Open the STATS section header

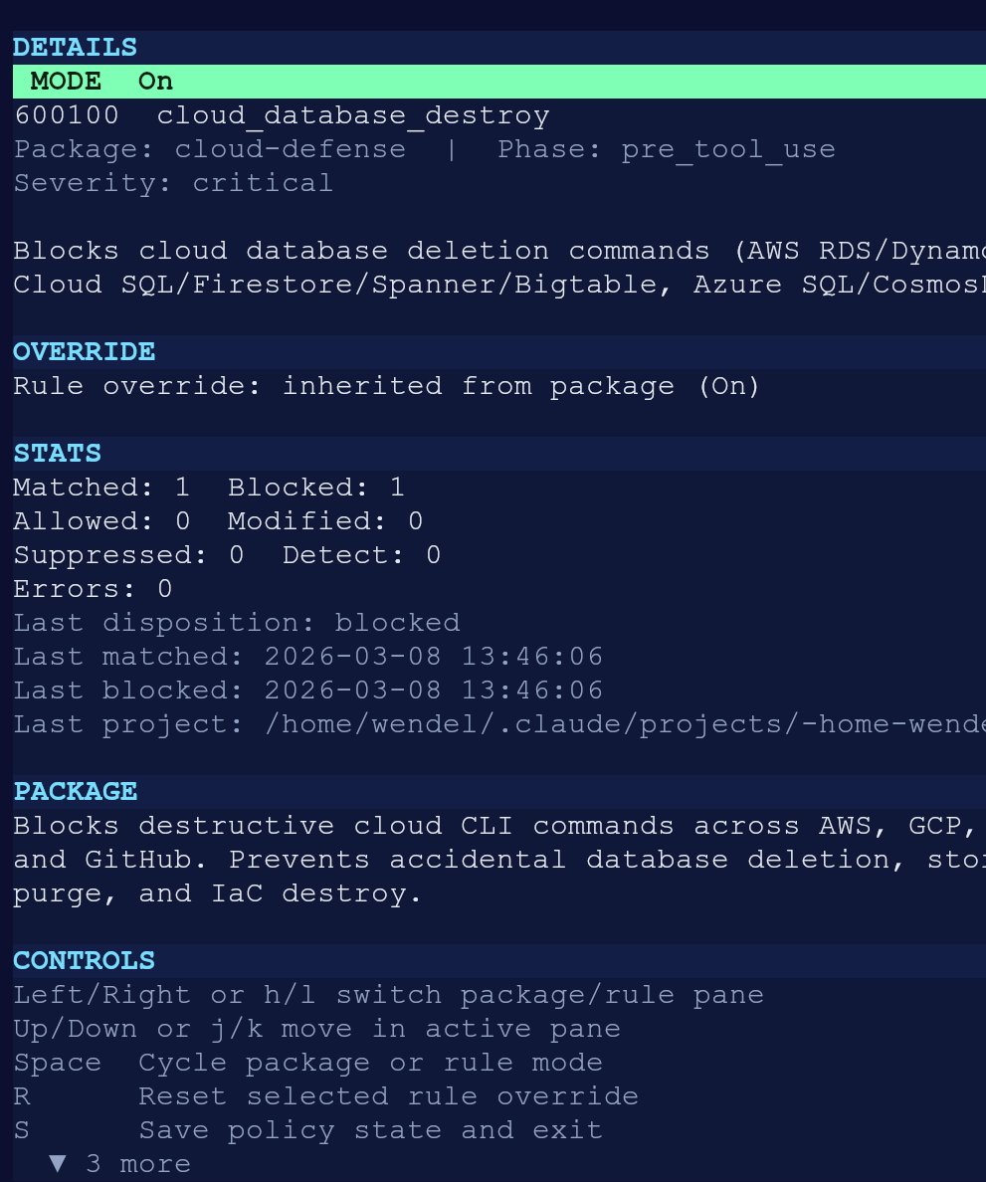click(58, 453)
